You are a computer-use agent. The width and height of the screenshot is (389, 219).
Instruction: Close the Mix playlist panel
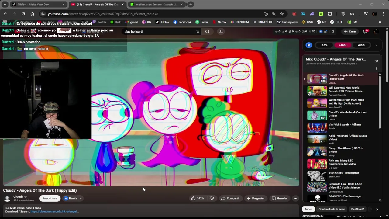(377, 61)
